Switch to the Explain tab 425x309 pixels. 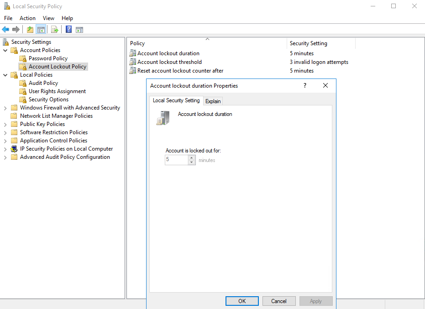(213, 100)
